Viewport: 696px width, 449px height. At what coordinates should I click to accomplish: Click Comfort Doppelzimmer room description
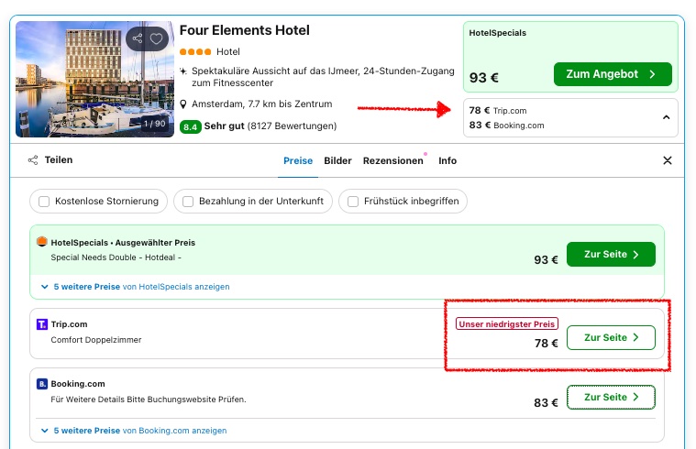point(96,340)
